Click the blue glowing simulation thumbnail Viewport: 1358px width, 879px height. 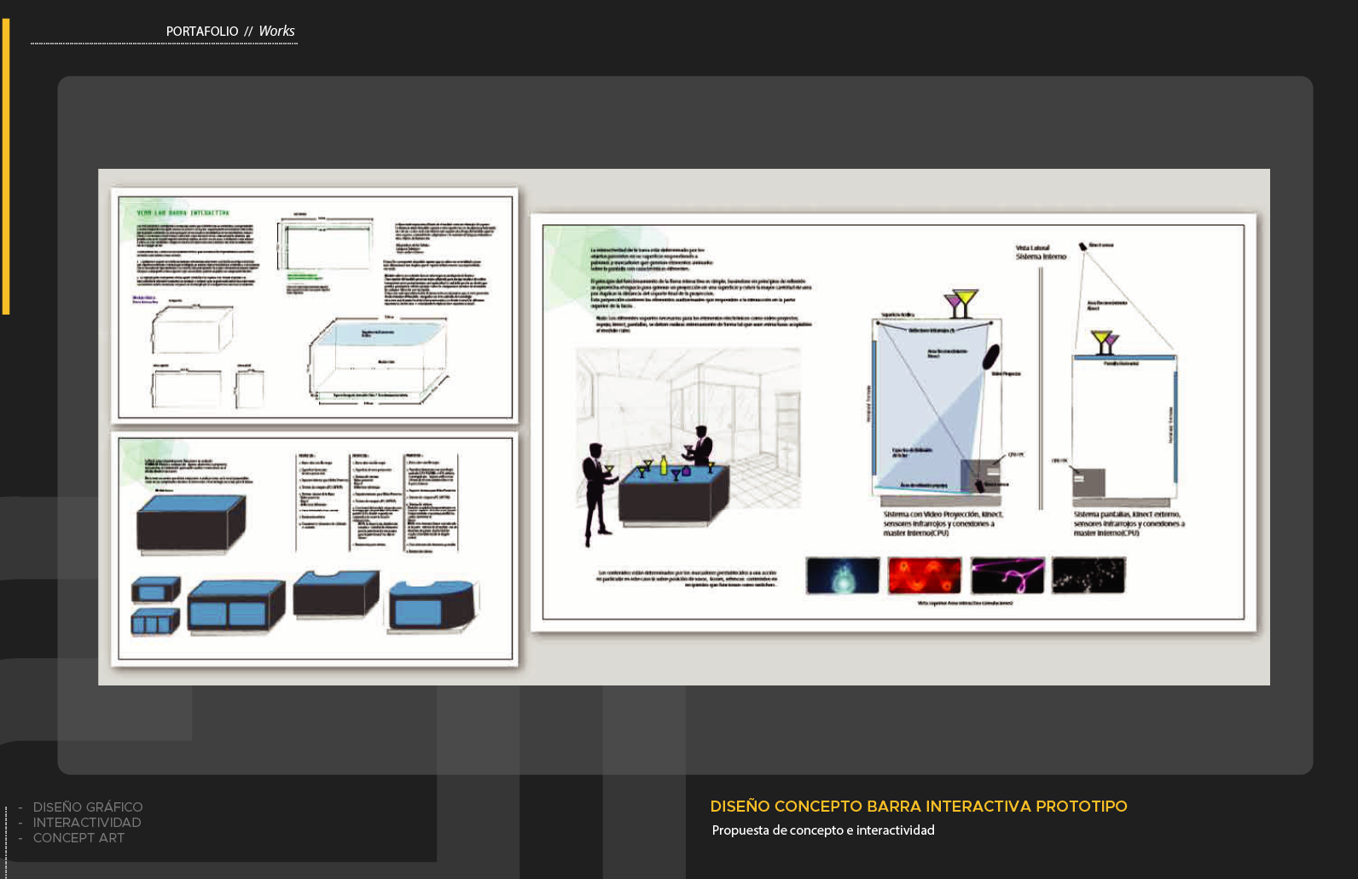(842, 575)
